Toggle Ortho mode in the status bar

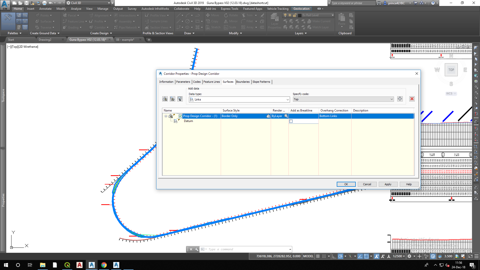(334, 256)
